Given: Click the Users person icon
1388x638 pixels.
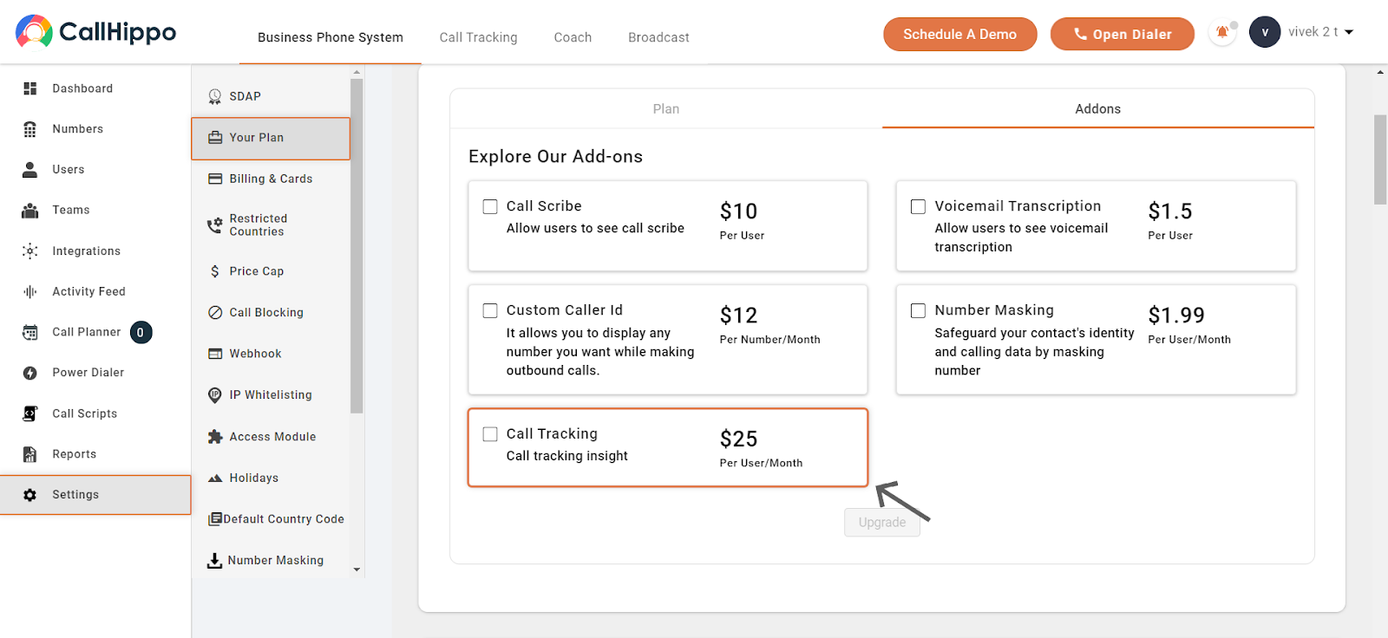Looking at the screenshot, I should coord(30,169).
